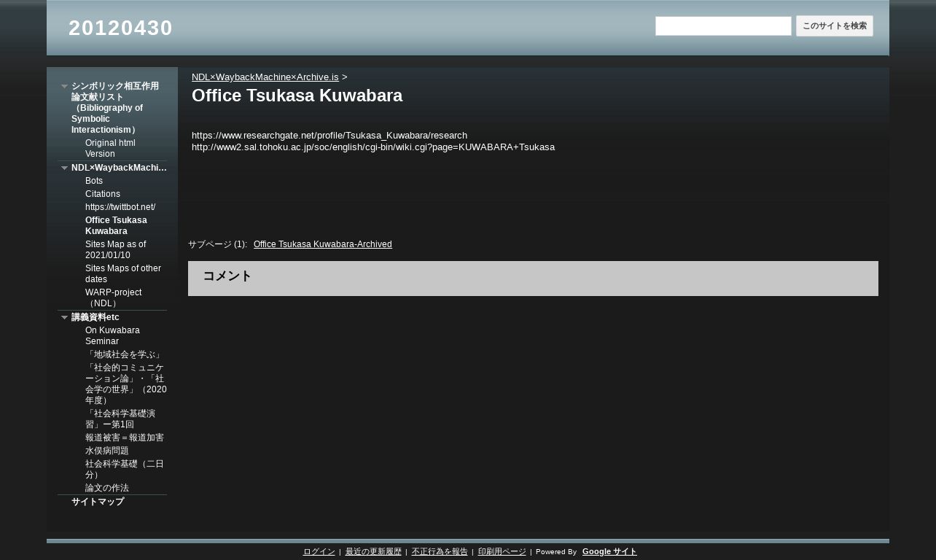This screenshot has width=936, height=560.
Task: Open 論文の作法 sidebar item
Action: [107, 488]
